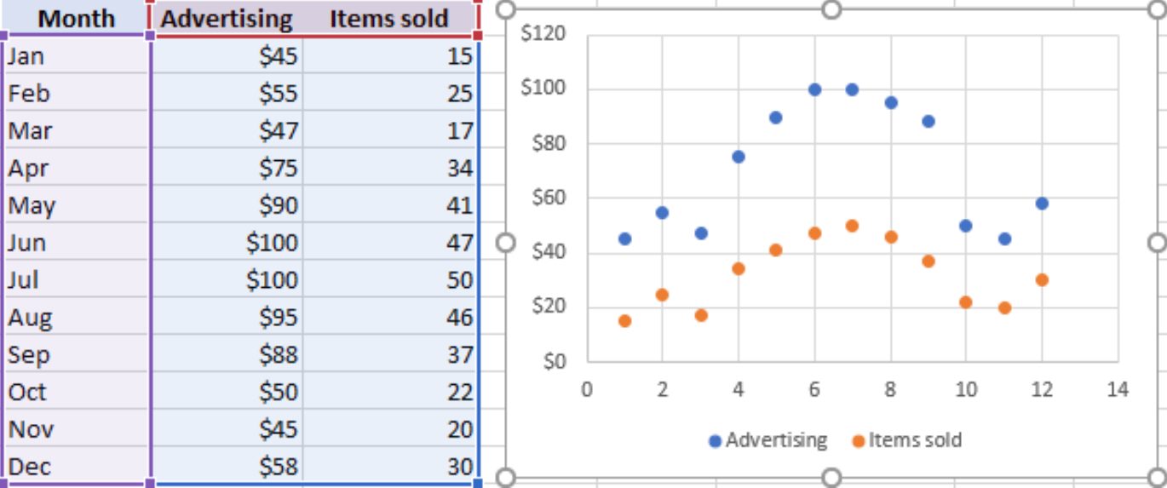Select the Items sold header cell
The height and width of the screenshot is (488, 1167).
388,19
